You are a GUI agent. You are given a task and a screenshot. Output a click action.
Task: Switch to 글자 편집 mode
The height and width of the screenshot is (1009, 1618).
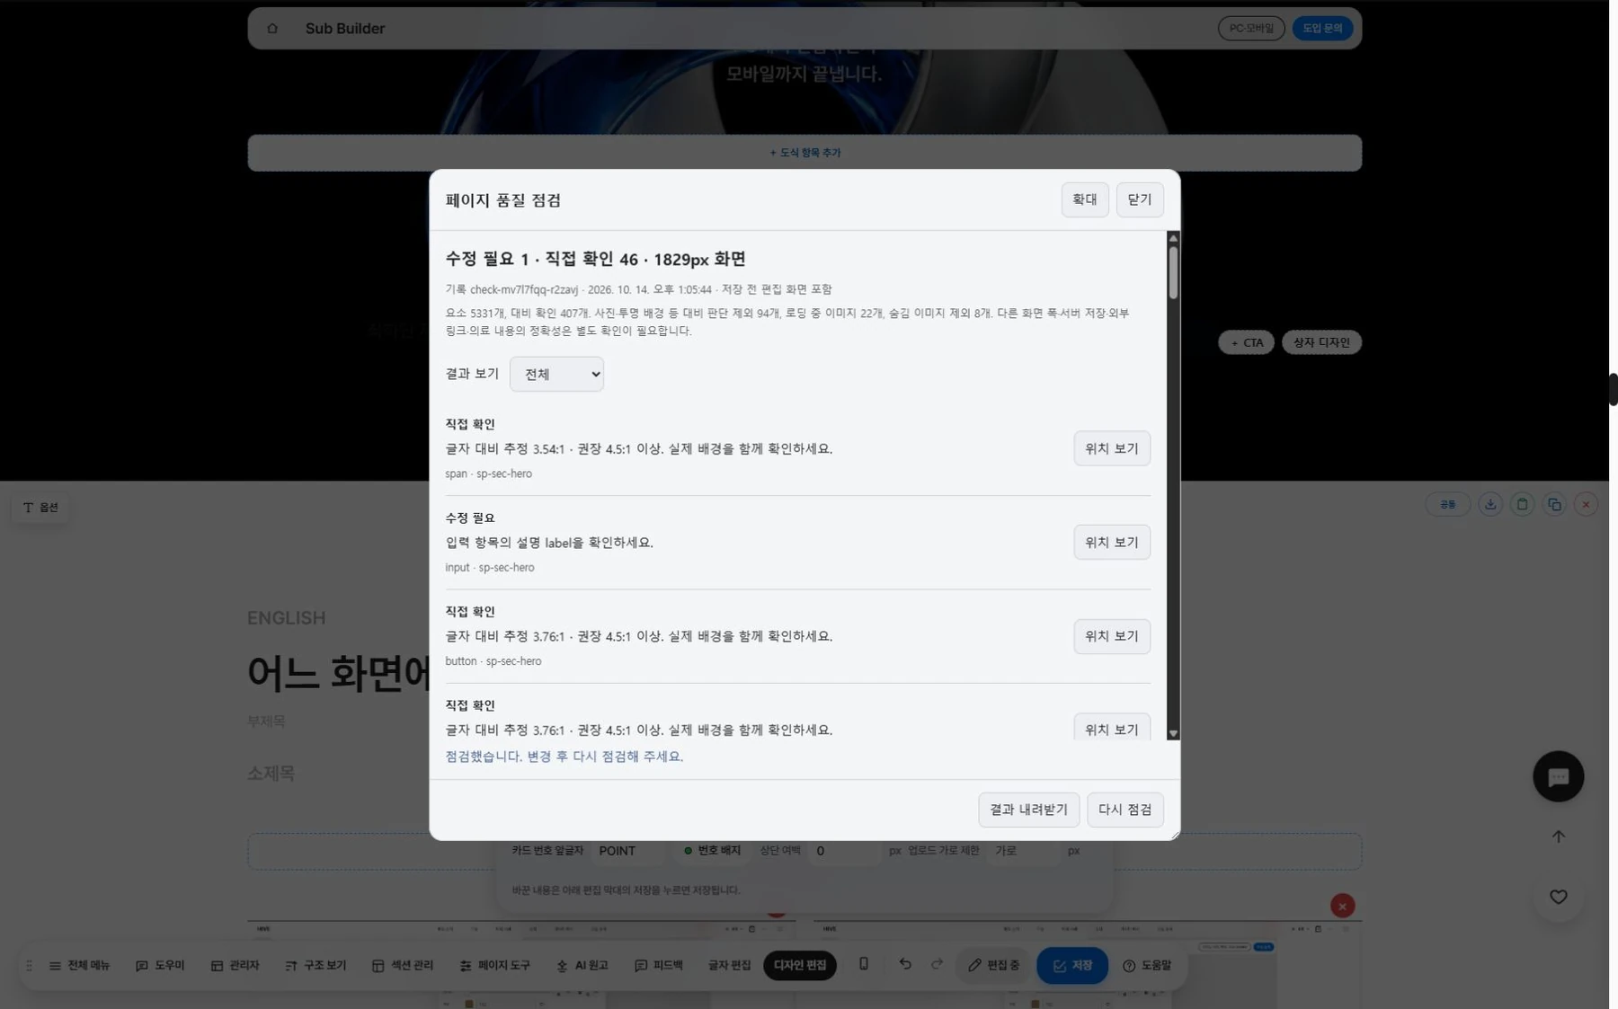point(729,965)
